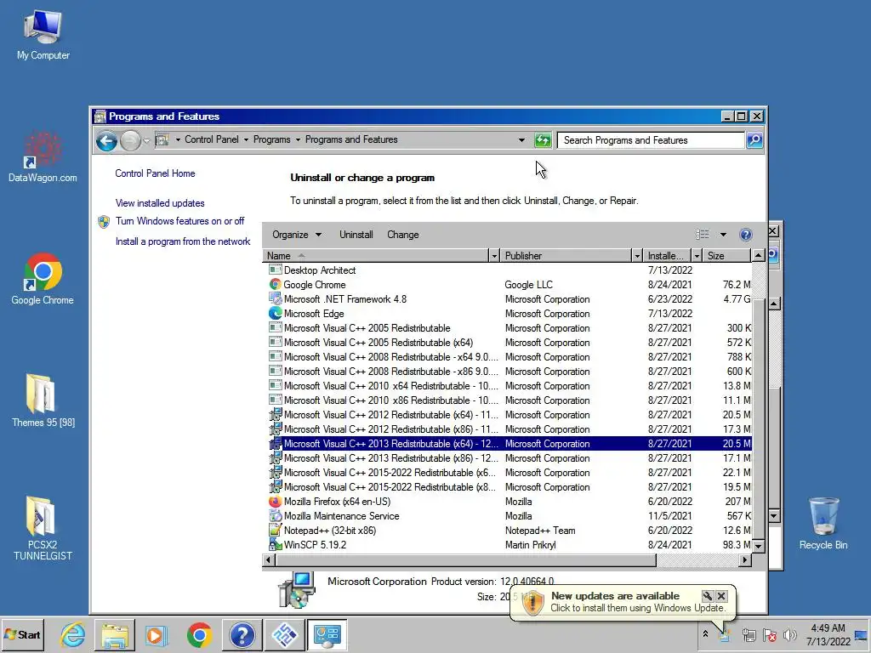The width and height of the screenshot is (871, 653).
Task: Open PCSX2 TUNNELGIST folder on desktop
Action: pos(43,528)
